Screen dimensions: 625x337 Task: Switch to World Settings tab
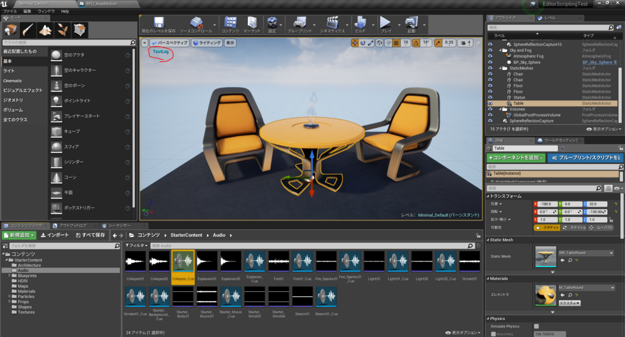(x=560, y=140)
